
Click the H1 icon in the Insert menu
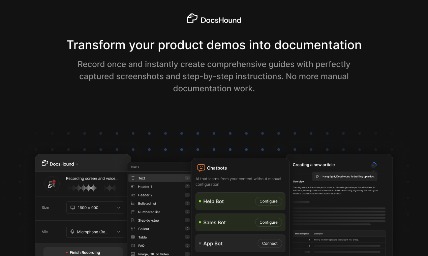pyautogui.click(x=133, y=187)
